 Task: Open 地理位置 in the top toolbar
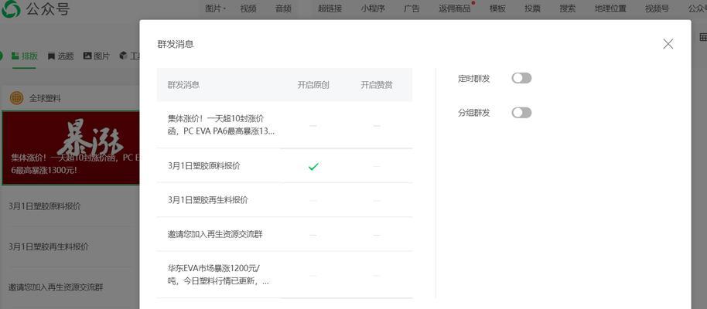(610, 8)
